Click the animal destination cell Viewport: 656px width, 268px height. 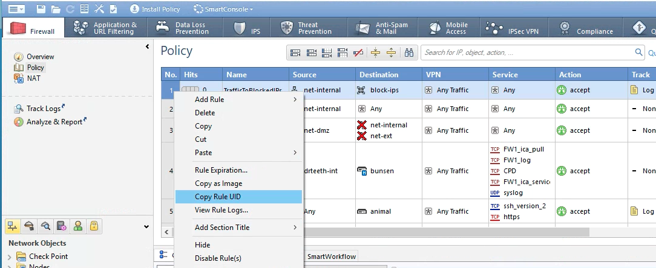[389, 211]
